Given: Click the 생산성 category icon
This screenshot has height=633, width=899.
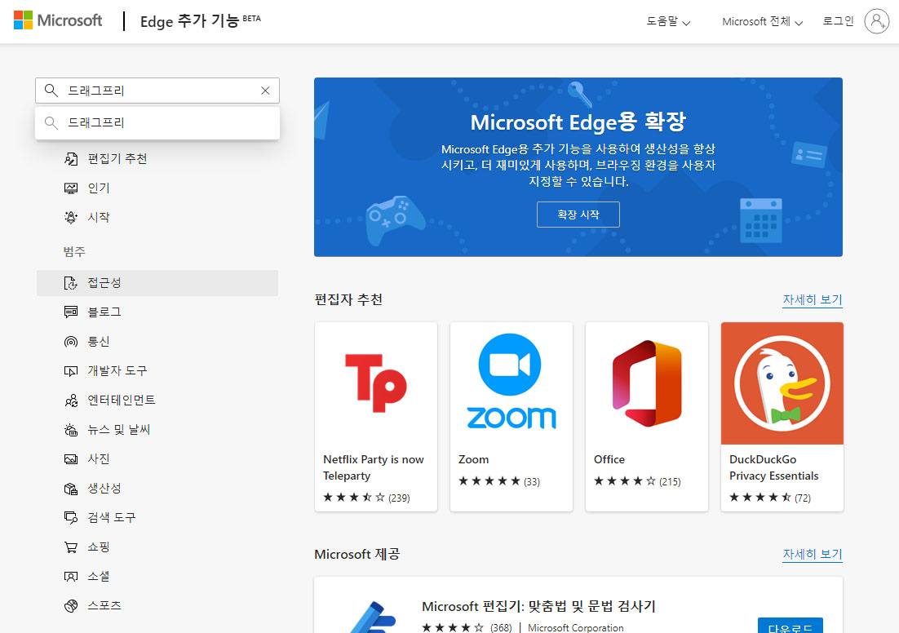Looking at the screenshot, I should tap(71, 489).
